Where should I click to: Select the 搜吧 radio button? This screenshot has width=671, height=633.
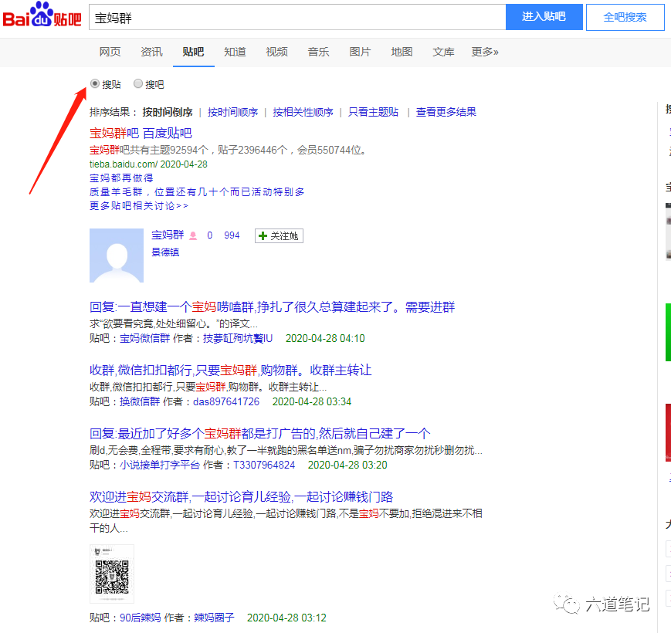[138, 83]
